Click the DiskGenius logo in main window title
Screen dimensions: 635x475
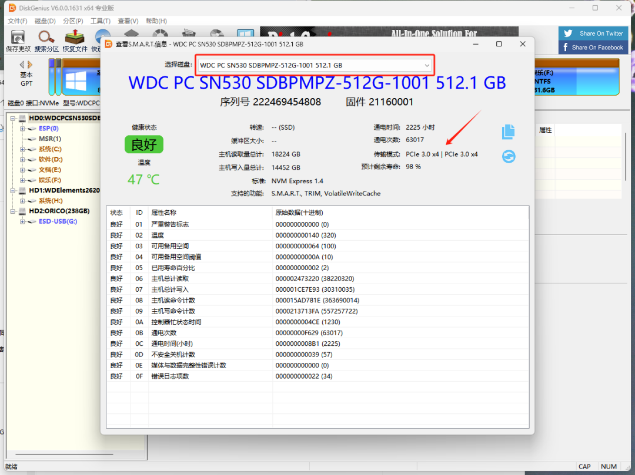(12, 8)
